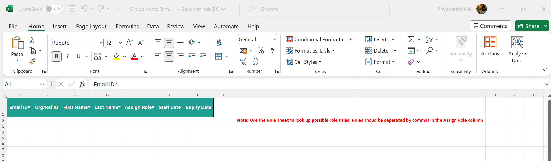Click the AutoSum sigma icon

[x=411, y=39]
